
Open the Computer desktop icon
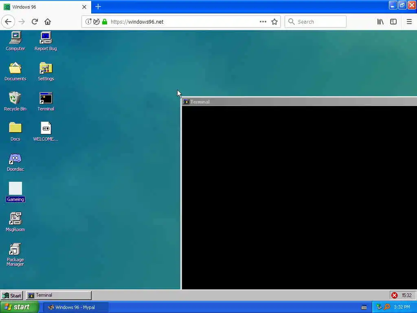click(x=15, y=41)
